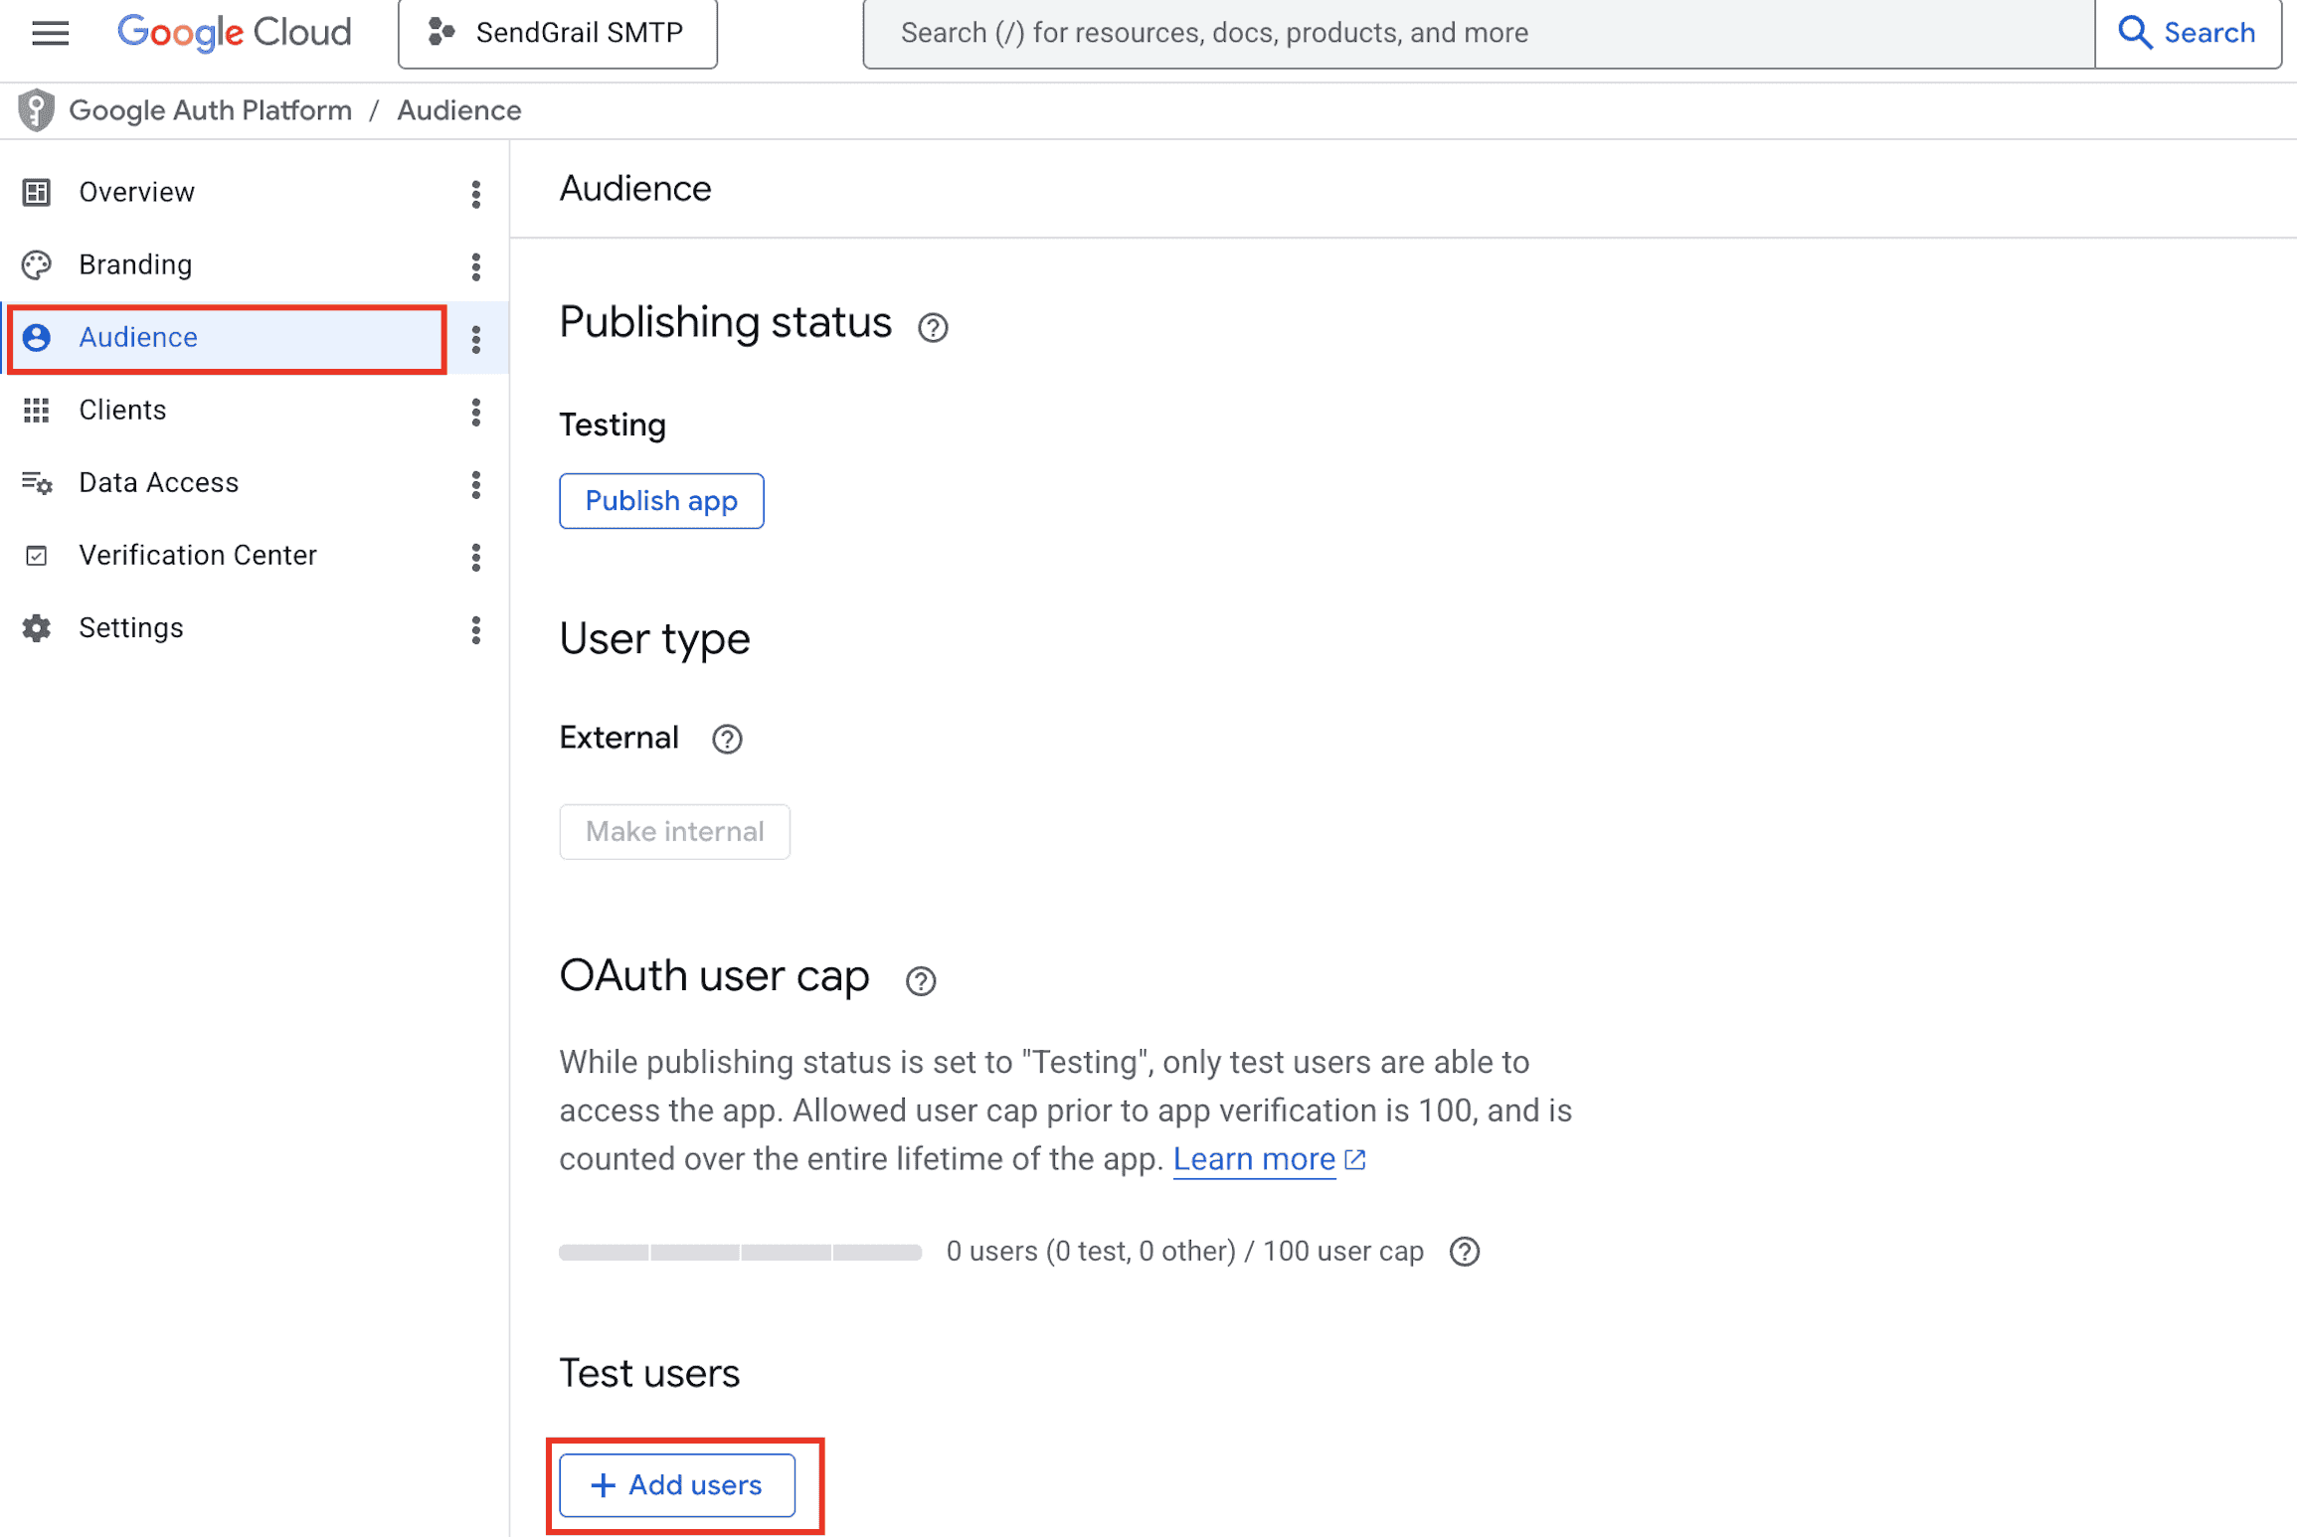Open the SendGrail SMTP project picker

[557, 33]
